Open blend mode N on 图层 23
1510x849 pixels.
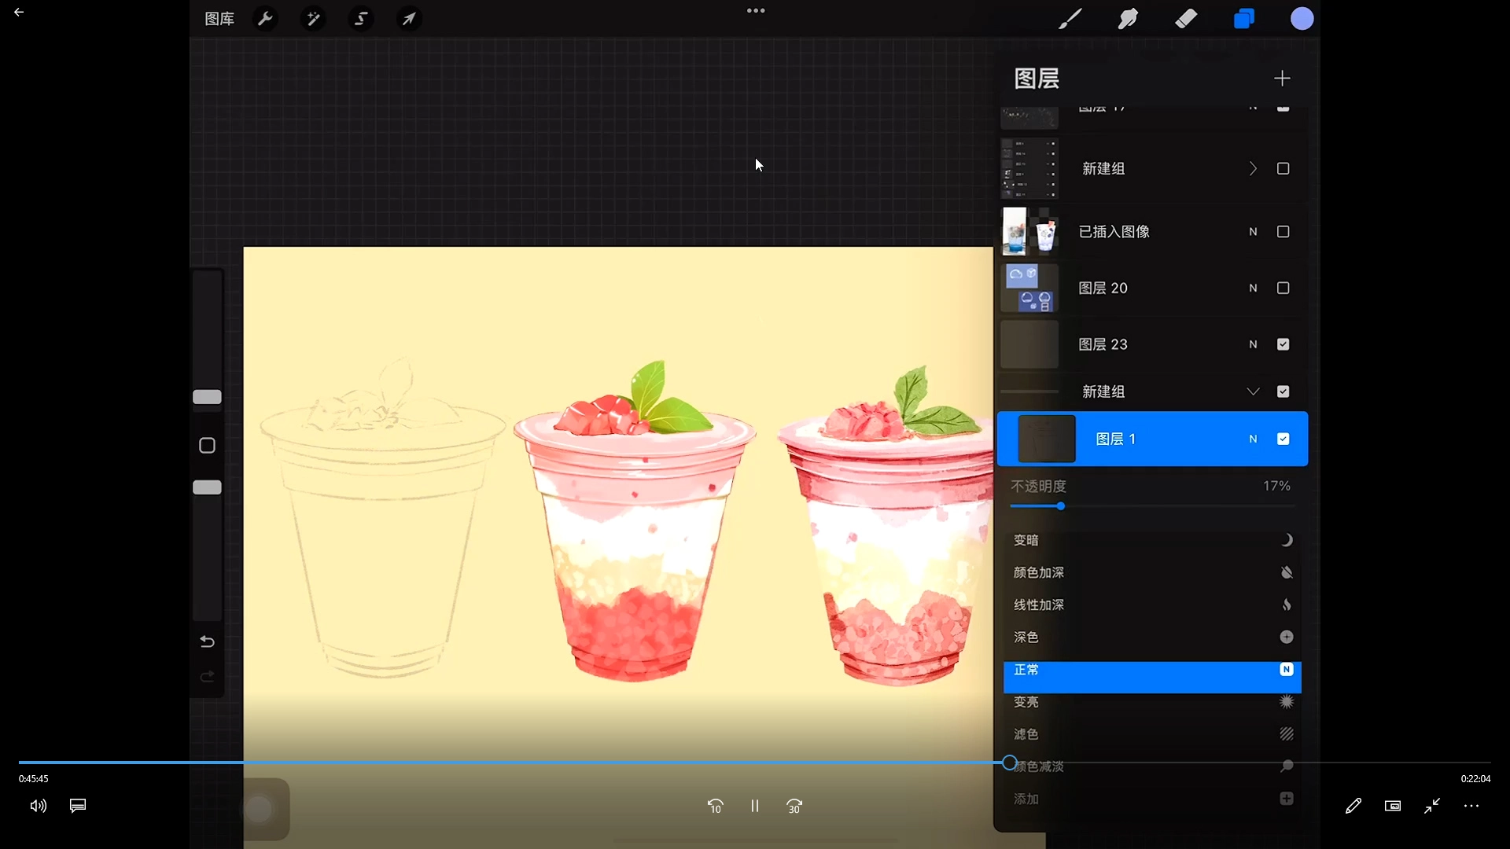click(x=1253, y=344)
